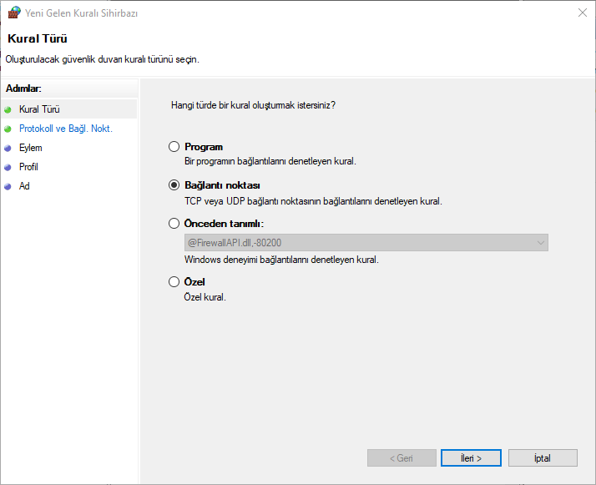Expand the predefined rule dropdown arrow
Viewport: 596px width, 485px height.
tap(541, 243)
